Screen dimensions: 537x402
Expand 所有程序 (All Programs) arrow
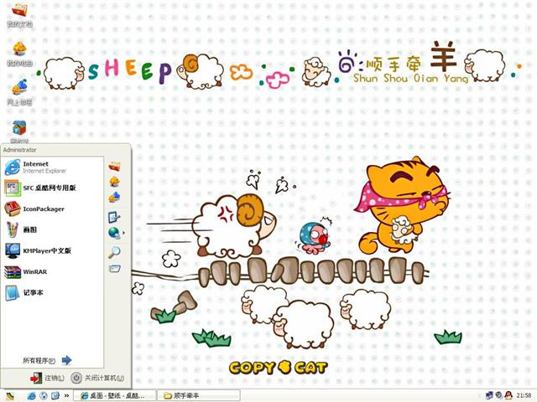[x=66, y=360]
